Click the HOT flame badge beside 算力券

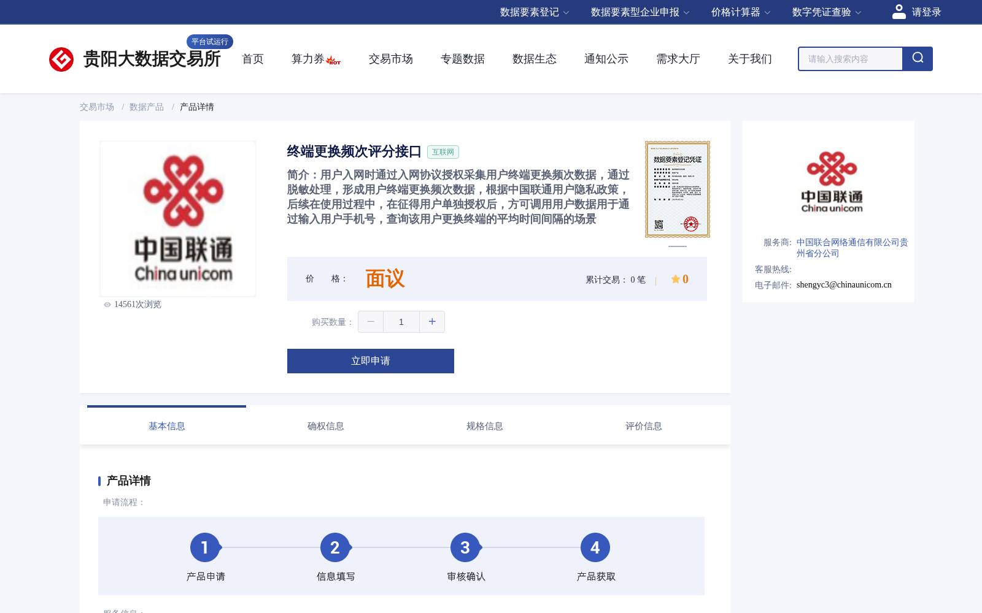(333, 61)
